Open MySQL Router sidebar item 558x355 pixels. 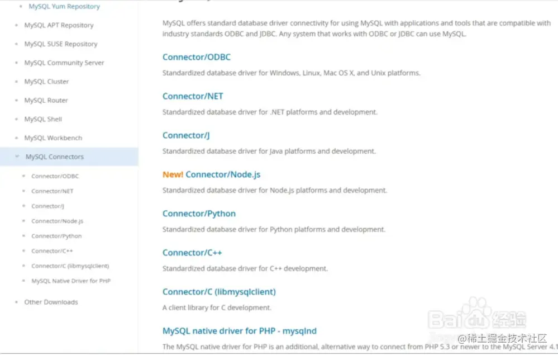coord(46,101)
